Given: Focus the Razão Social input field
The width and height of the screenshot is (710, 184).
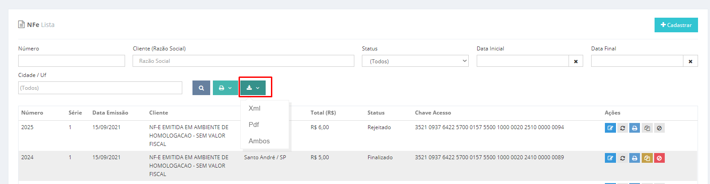Looking at the screenshot, I should point(243,61).
